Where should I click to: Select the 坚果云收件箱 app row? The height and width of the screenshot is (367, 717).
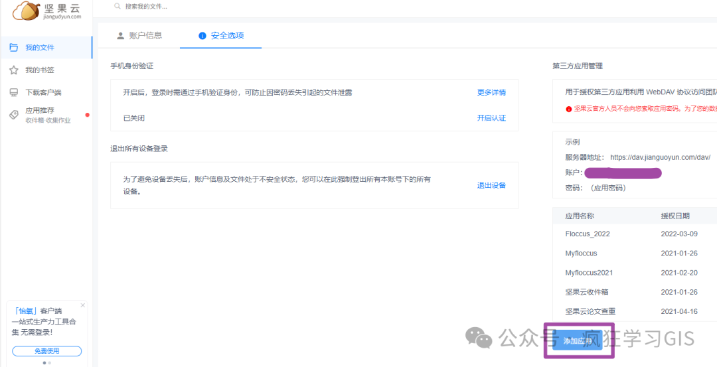(635, 292)
